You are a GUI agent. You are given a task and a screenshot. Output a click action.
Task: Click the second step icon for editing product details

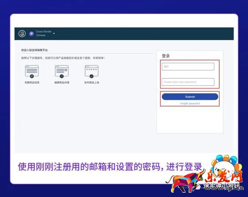point(62,72)
